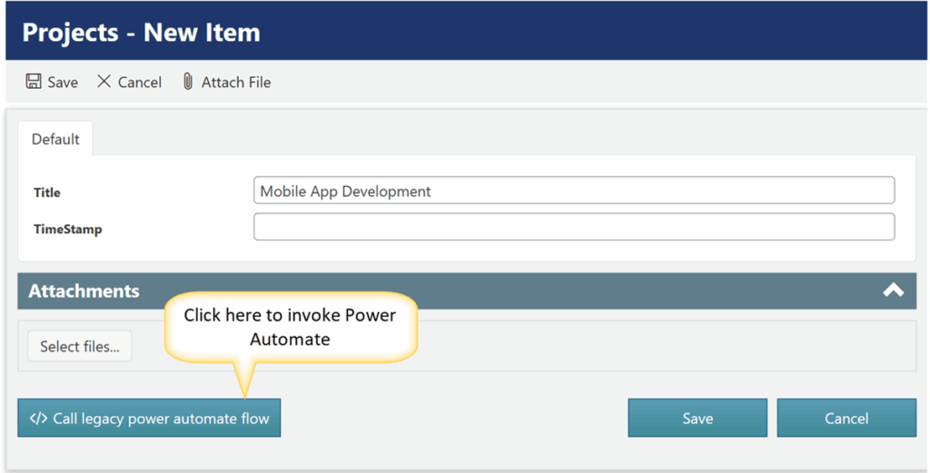
Task: Click the yellow Power Automate callout bubble
Action: tap(290, 327)
